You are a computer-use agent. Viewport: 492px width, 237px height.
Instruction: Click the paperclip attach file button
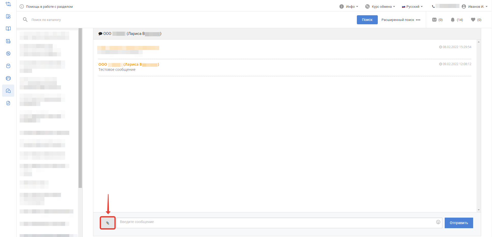click(107, 223)
